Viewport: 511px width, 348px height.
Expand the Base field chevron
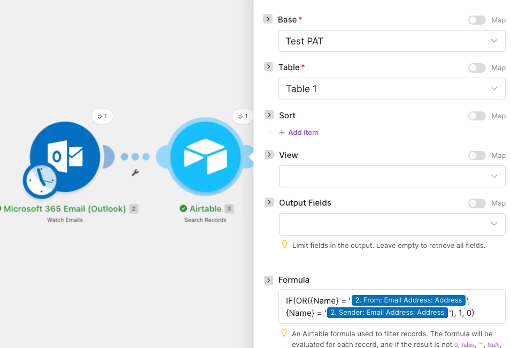click(x=268, y=19)
